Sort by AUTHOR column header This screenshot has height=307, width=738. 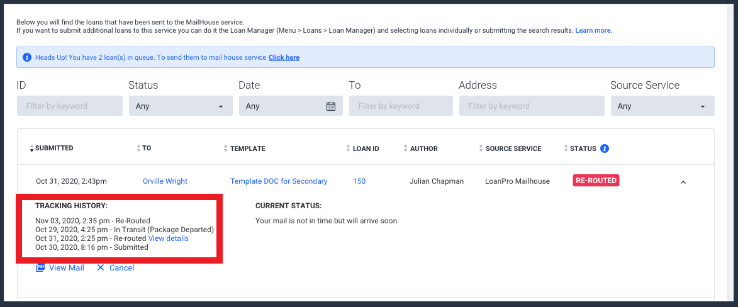click(420, 148)
